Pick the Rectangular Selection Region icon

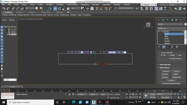coord(46,8)
